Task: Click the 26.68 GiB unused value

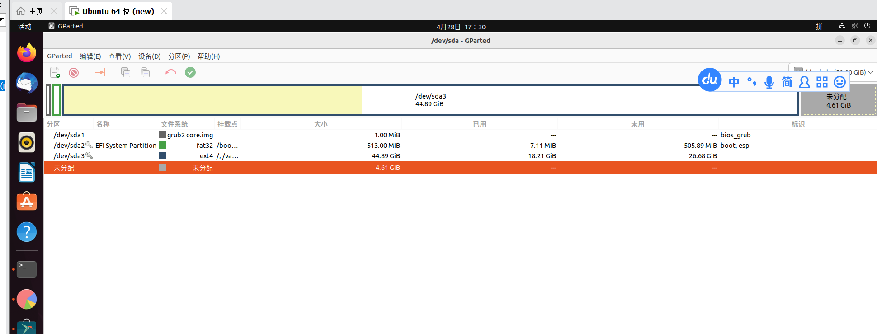Action: (703, 156)
